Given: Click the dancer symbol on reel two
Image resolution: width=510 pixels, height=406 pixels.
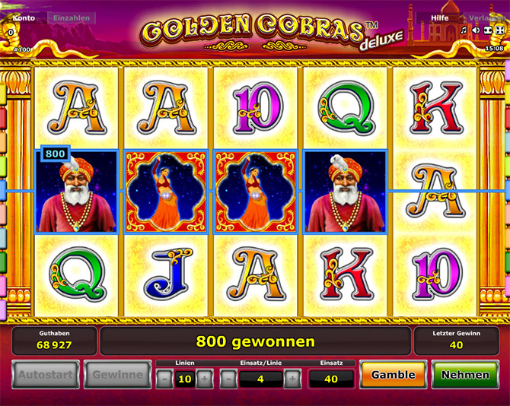Looking at the screenshot, I should [166, 192].
